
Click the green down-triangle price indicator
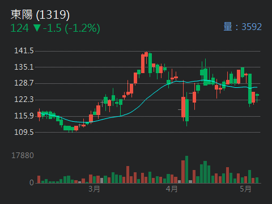[x=37, y=28]
